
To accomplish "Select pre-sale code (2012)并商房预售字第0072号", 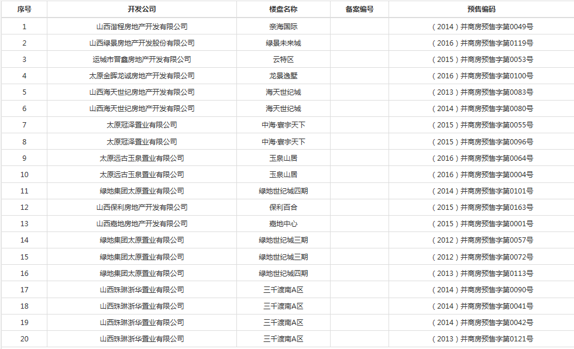I will 482,257.
